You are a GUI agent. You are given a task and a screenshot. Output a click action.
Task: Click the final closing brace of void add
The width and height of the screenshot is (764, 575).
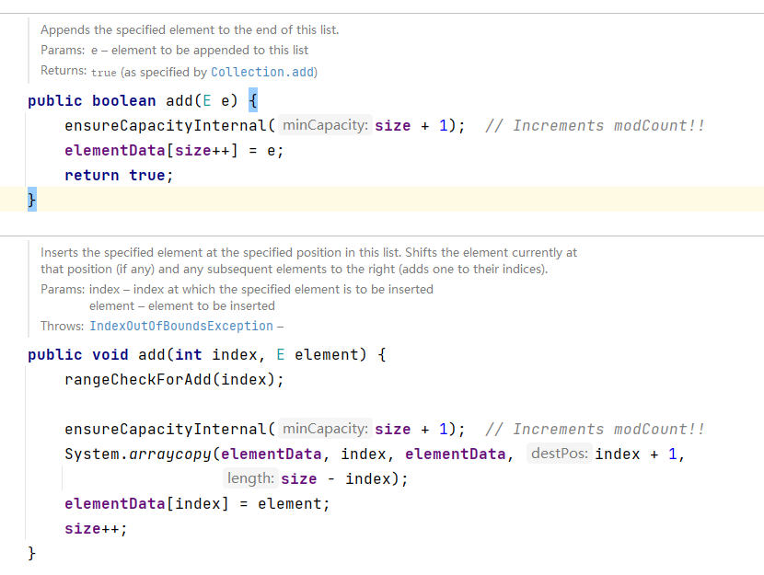pos(31,553)
